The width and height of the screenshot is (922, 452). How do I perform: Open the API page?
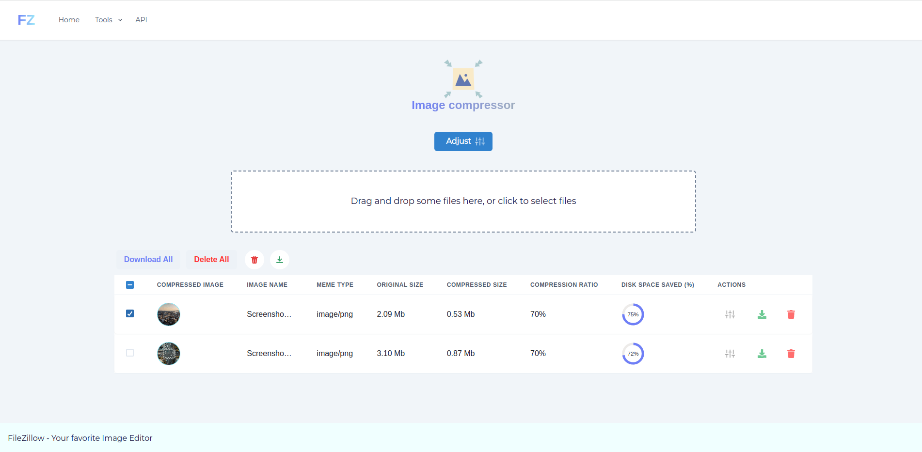tap(141, 20)
